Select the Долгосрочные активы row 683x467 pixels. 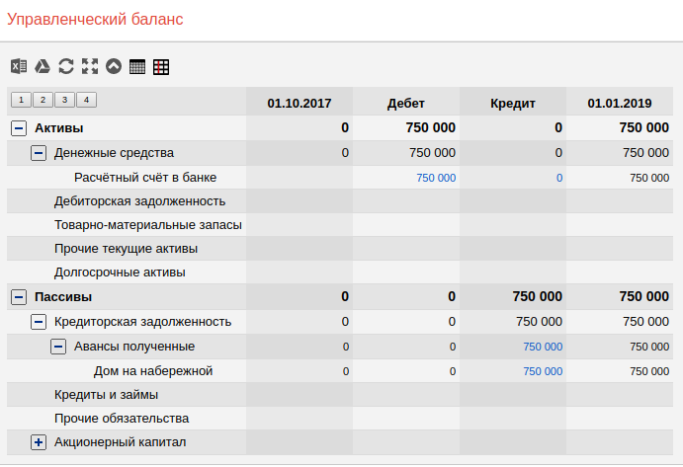coord(340,272)
